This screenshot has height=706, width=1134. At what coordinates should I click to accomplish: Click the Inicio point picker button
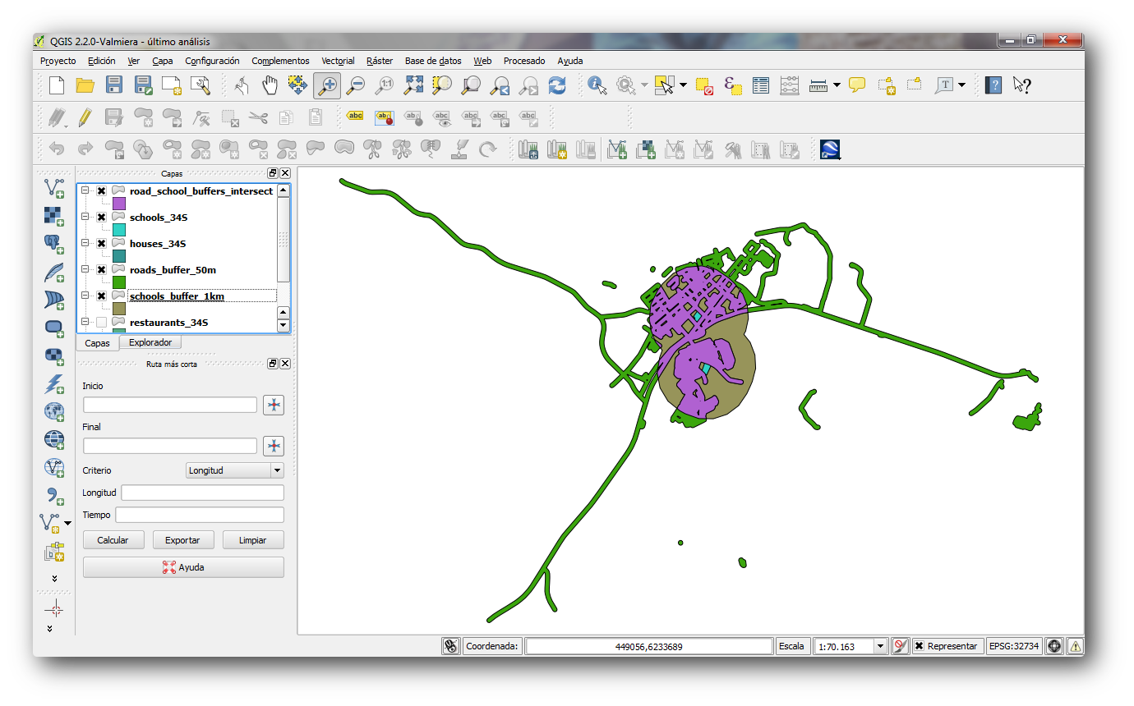click(x=274, y=405)
